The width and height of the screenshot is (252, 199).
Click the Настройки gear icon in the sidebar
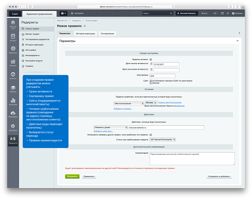click(13, 126)
